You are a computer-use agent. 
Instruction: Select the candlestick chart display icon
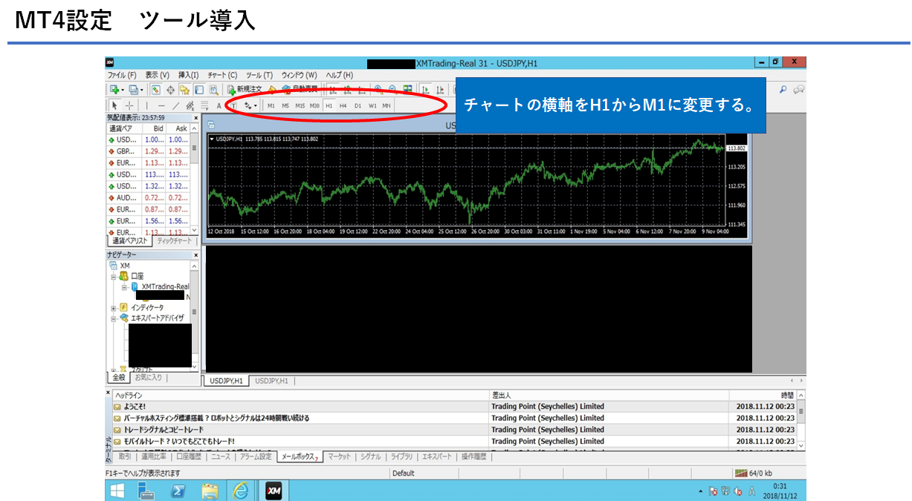click(x=347, y=90)
